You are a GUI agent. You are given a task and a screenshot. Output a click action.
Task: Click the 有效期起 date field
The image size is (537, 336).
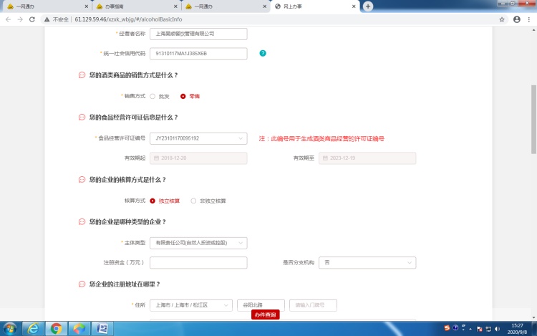198,158
